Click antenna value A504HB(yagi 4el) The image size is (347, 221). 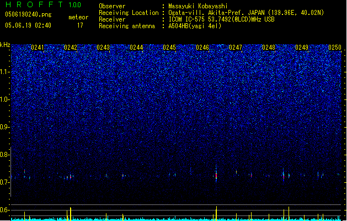(195, 26)
